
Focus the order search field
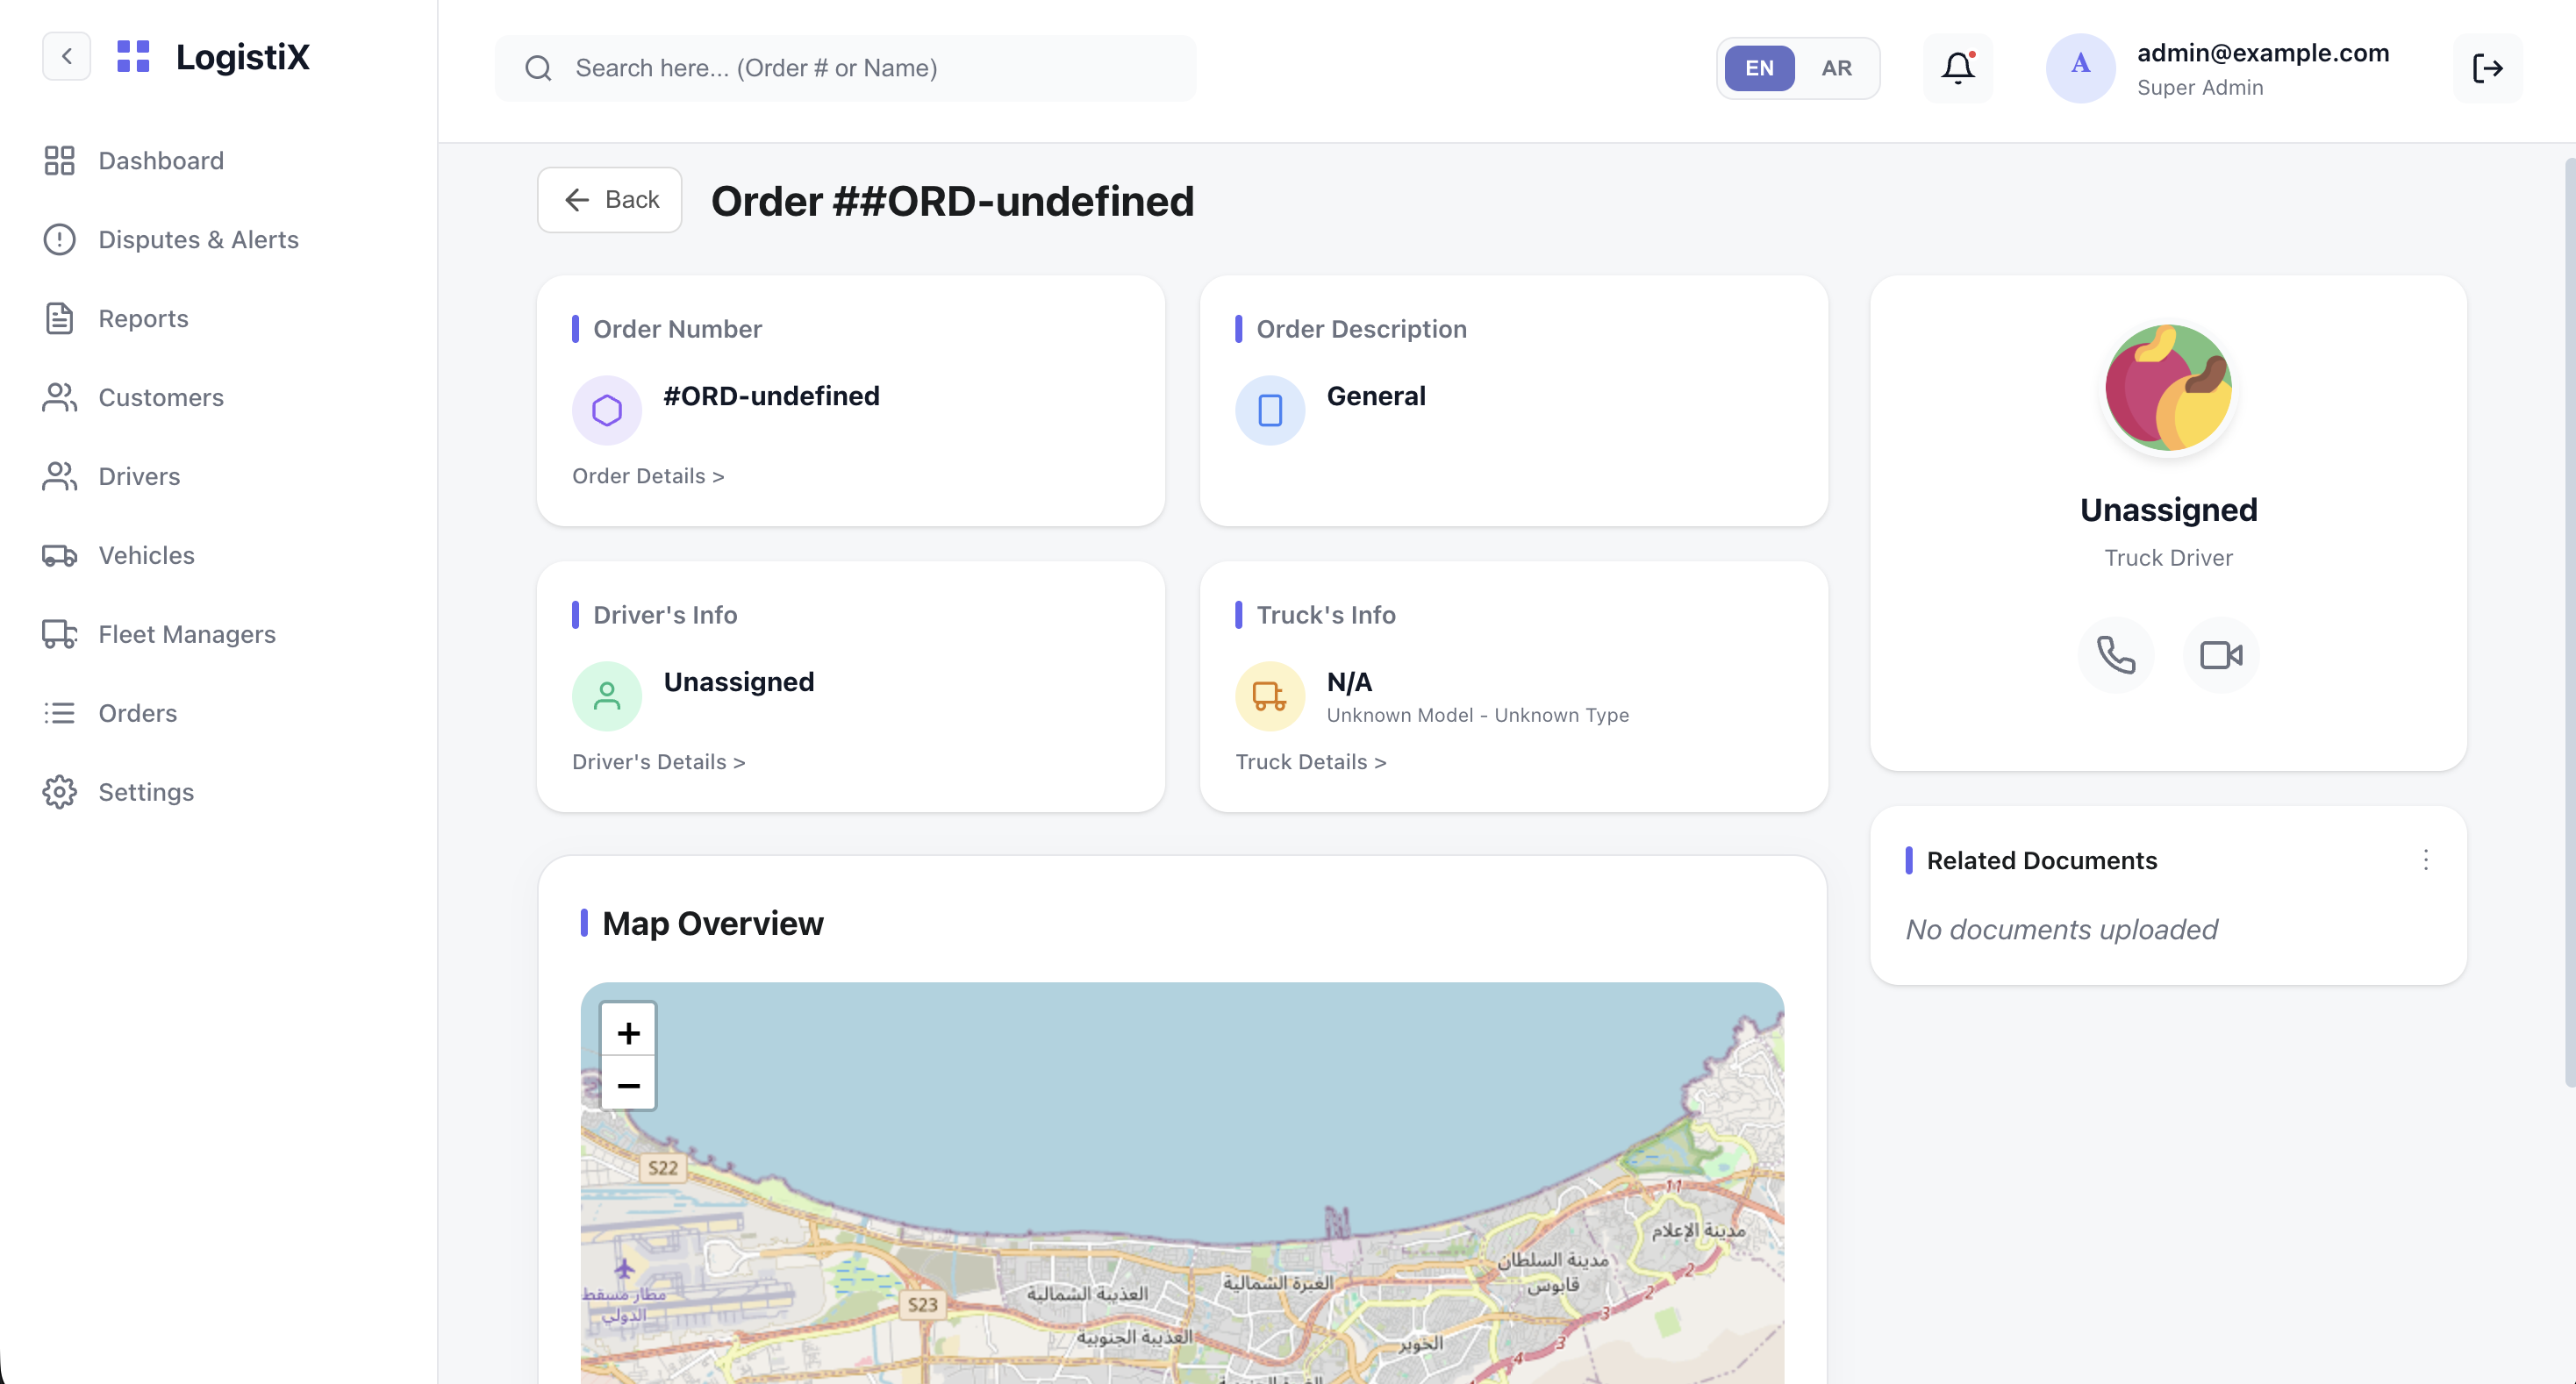845,68
